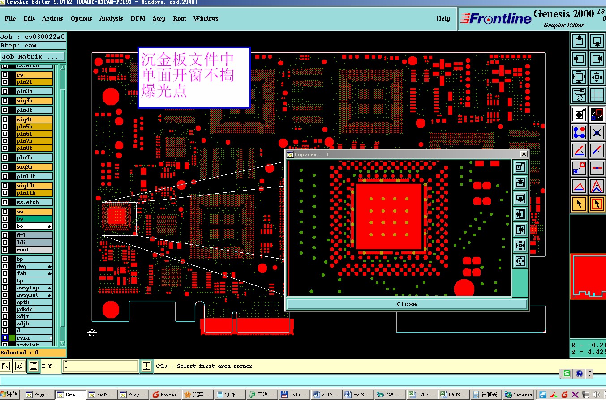Click the grid snap icon beside X Y label
Screen dimensions: 606x400
(33, 366)
